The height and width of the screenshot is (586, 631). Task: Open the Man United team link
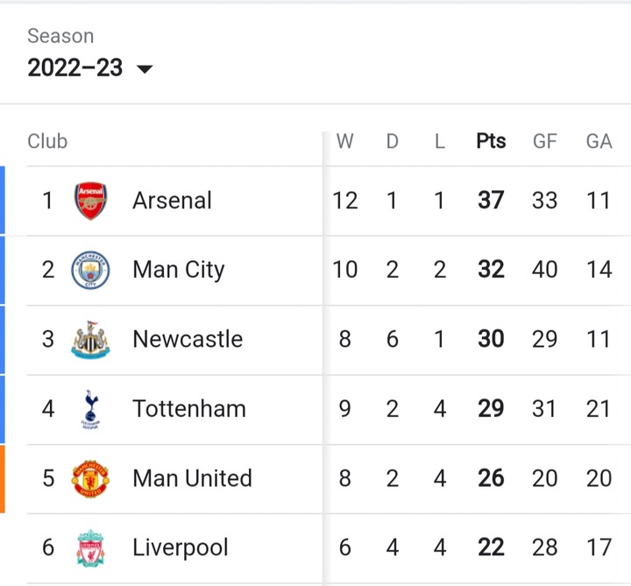coord(192,478)
